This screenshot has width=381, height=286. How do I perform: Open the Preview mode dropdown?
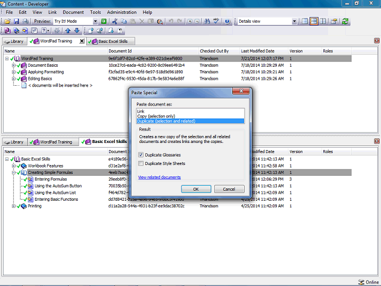(x=95, y=21)
